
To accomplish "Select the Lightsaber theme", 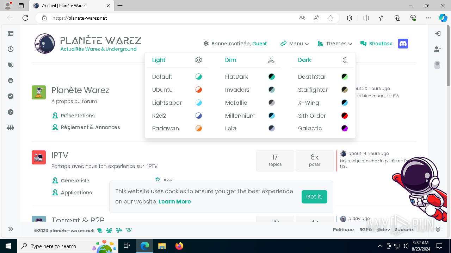I will tap(177, 103).
